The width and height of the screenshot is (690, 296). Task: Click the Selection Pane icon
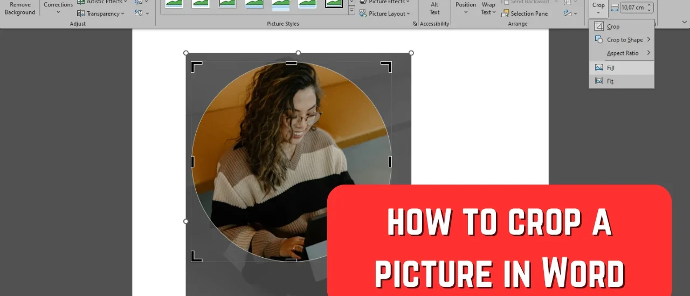[505, 13]
